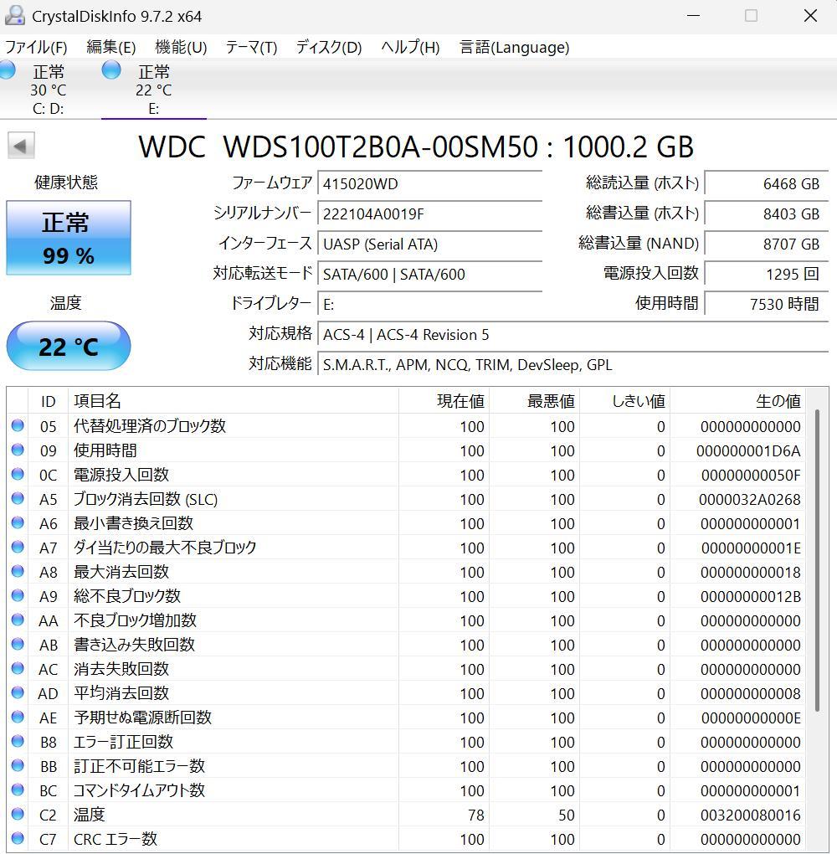Click the 22 °C blue temperature badge
Viewport: 837px width, 854px height.
click(x=68, y=345)
